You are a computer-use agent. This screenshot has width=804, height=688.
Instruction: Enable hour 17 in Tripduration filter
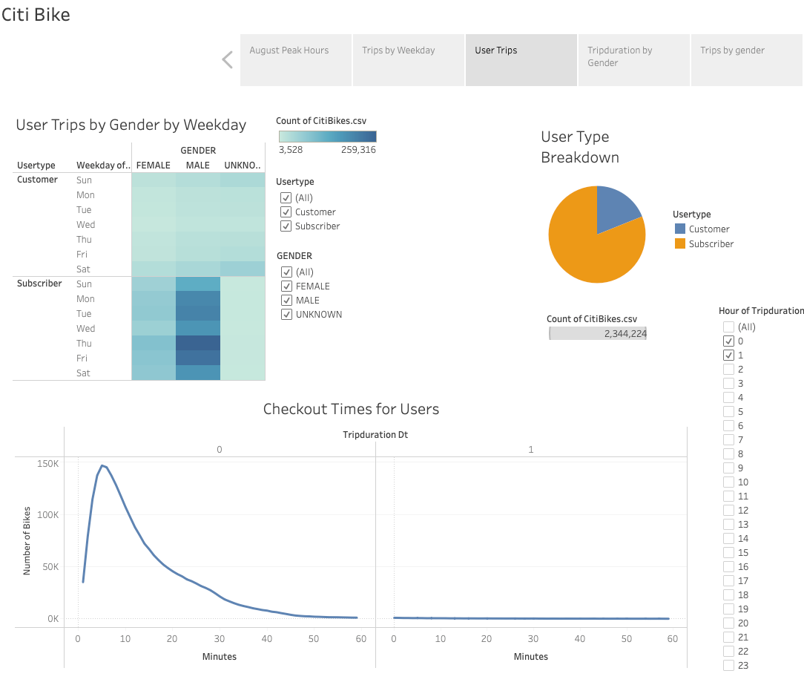coord(728,581)
